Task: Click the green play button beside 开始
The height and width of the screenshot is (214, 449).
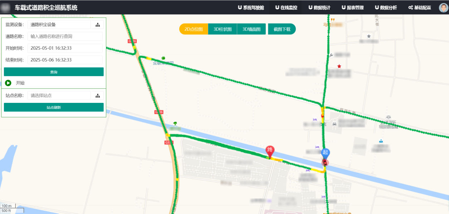Action: click(8, 83)
